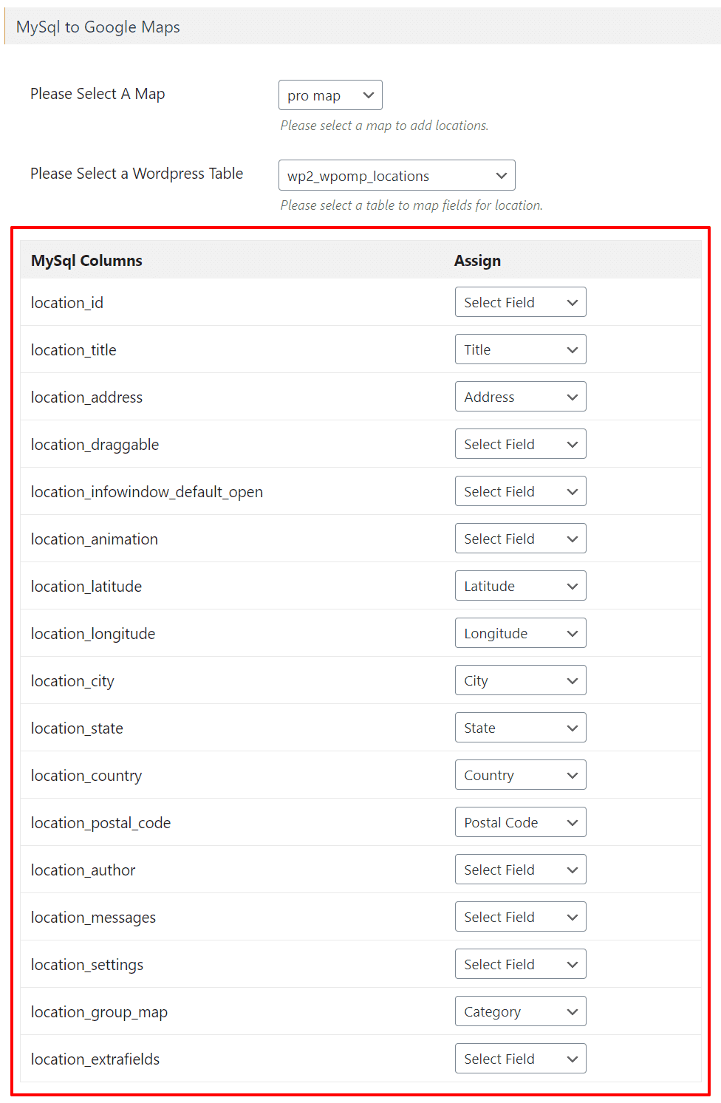Screen dimensions: 721x1103
Task: Open the Country dropdown for location_country
Action: 520,774
